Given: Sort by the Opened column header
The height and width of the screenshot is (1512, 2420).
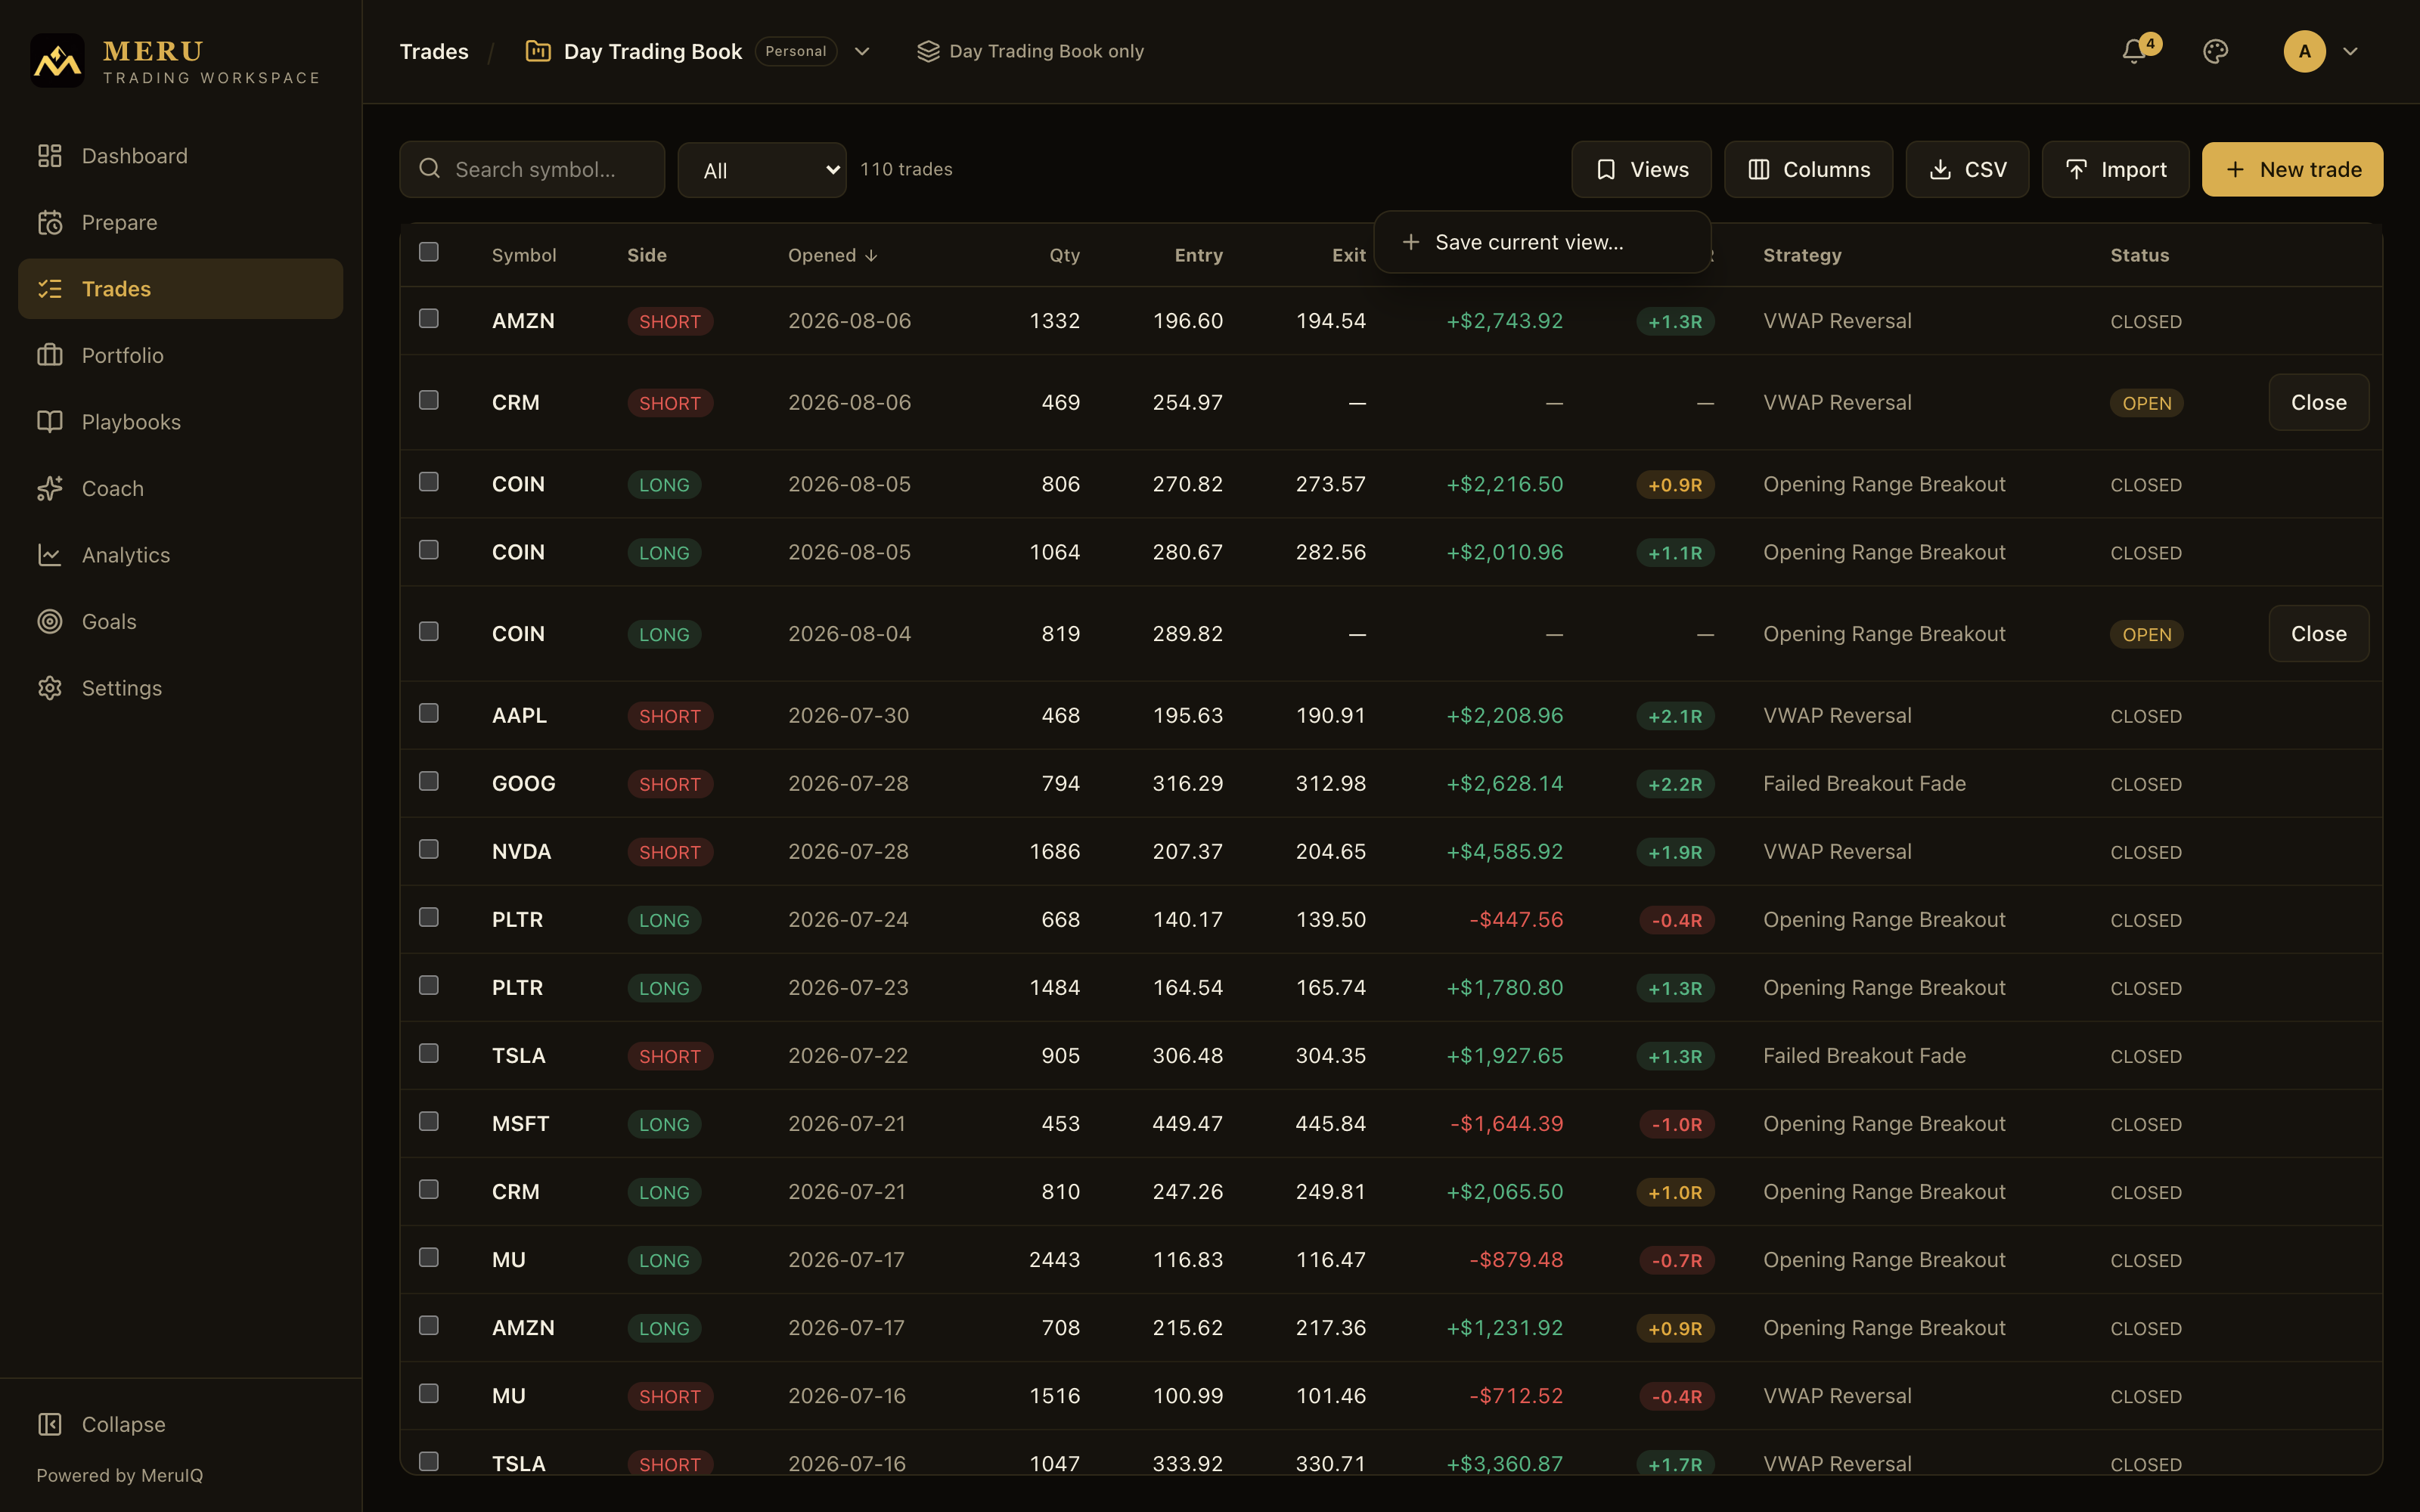Looking at the screenshot, I should [832, 255].
